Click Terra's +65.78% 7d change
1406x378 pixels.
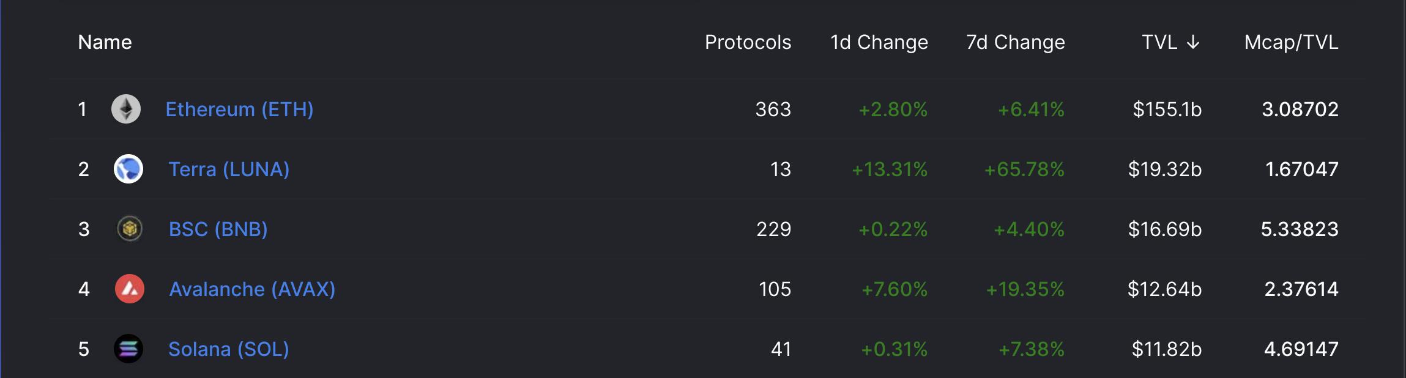tap(1024, 169)
